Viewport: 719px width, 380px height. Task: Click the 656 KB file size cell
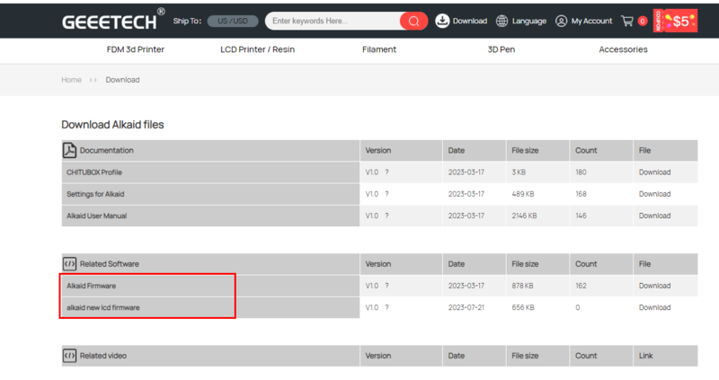pos(523,307)
